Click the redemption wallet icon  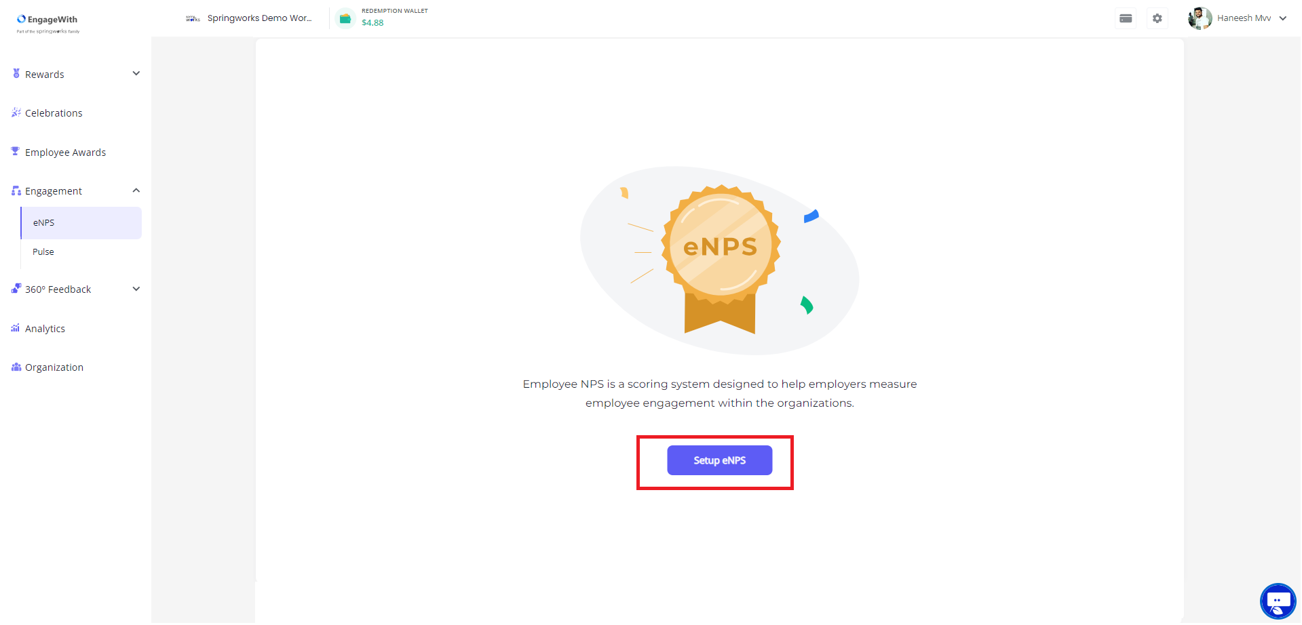(x=345, y=19)
